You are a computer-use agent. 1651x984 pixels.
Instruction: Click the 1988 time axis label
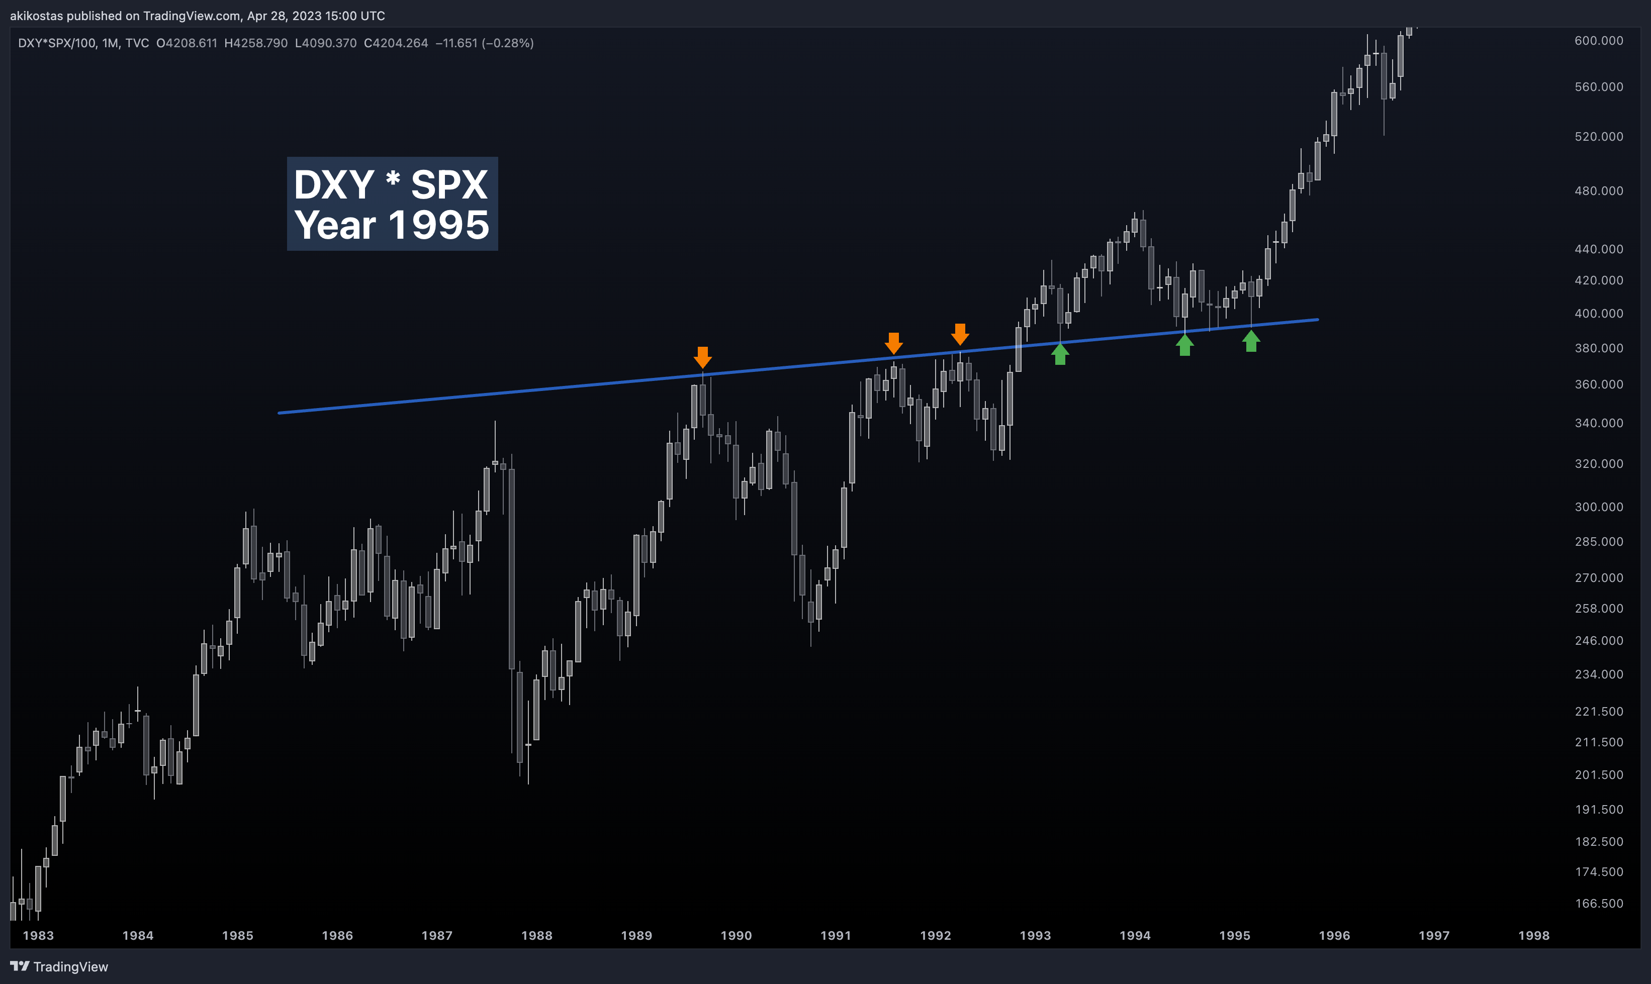(536, 936)
